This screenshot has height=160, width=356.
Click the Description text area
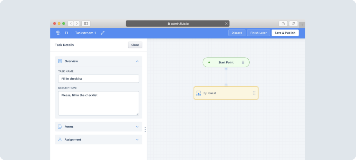coord(98,103)
